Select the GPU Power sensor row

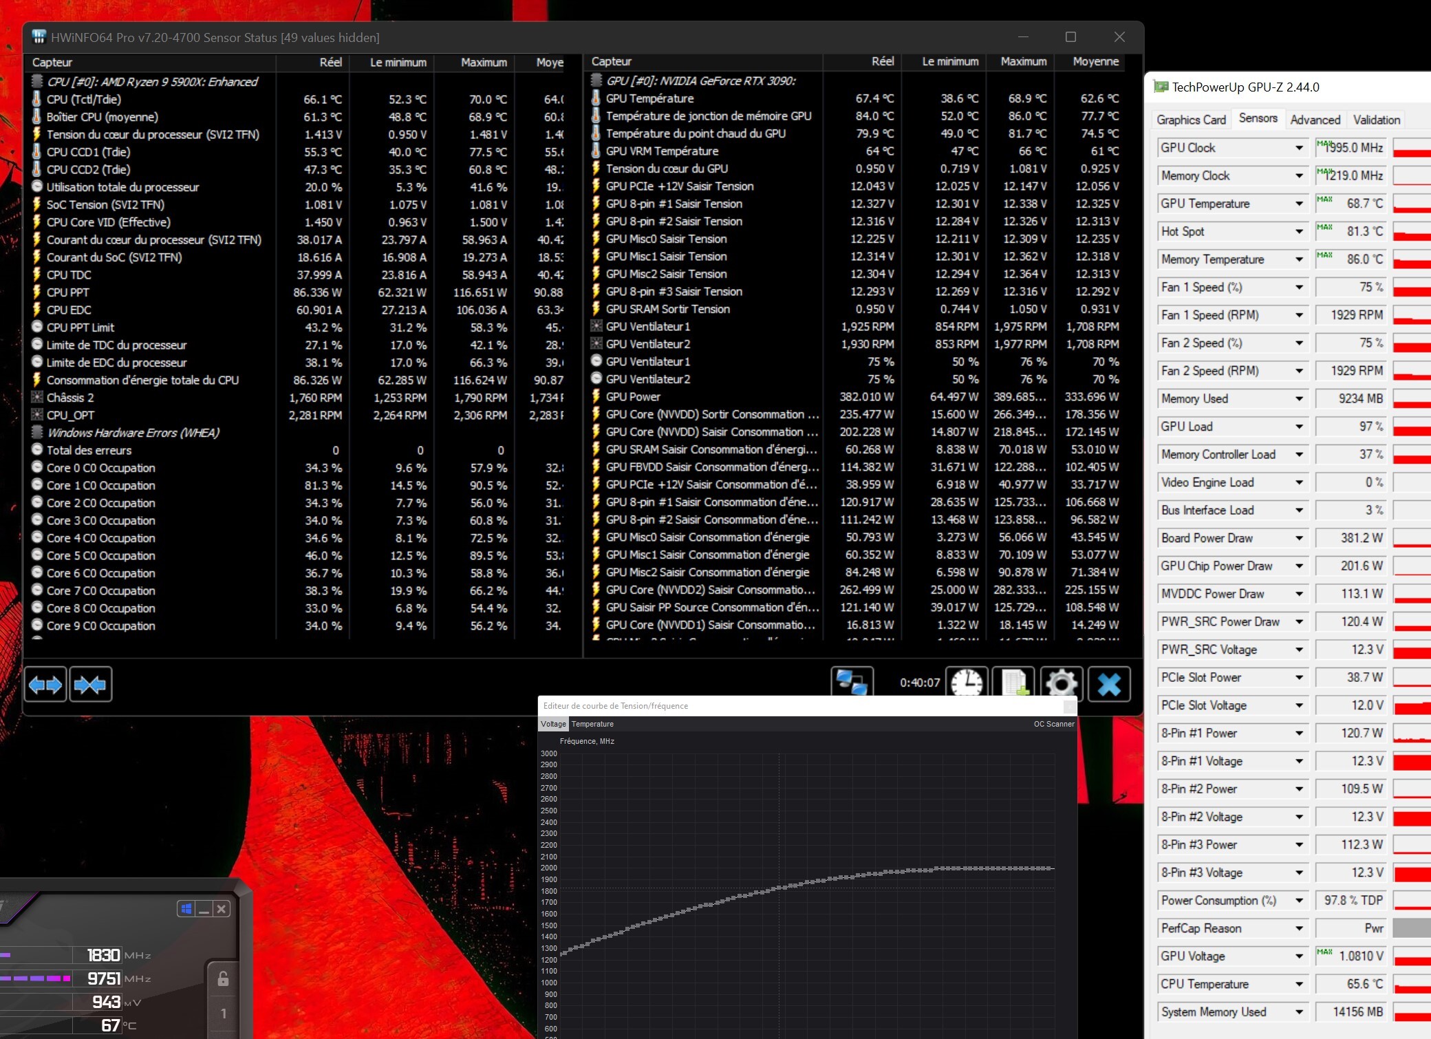tap(633, 397)
